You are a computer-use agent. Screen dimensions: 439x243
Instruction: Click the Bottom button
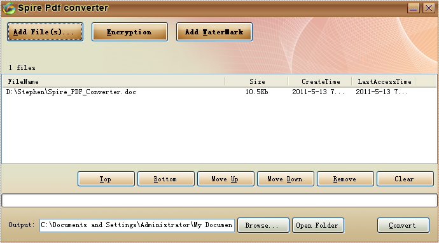coord(166,179)
